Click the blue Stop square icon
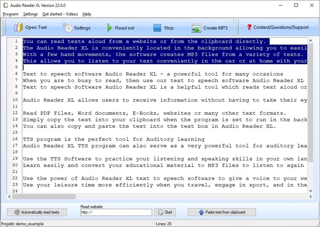The width and height of the screenshot is (320, 227). 157,28
